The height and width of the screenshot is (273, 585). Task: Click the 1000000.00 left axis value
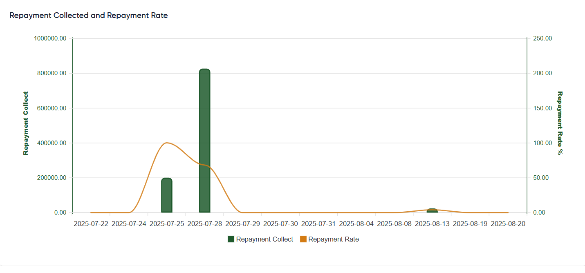pyautogui.click(x=51, y=38)
